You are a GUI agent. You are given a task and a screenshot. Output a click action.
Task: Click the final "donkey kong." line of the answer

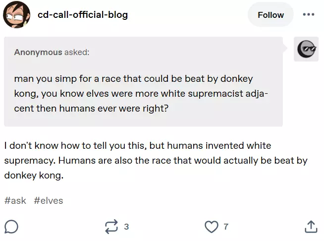coord(34,176)
